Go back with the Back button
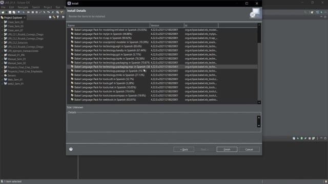The width and height of the screenshot is (328, 184). 184,149
